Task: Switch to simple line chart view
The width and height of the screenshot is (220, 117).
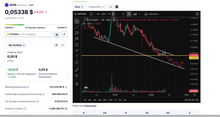Action: tap(111, 7)
